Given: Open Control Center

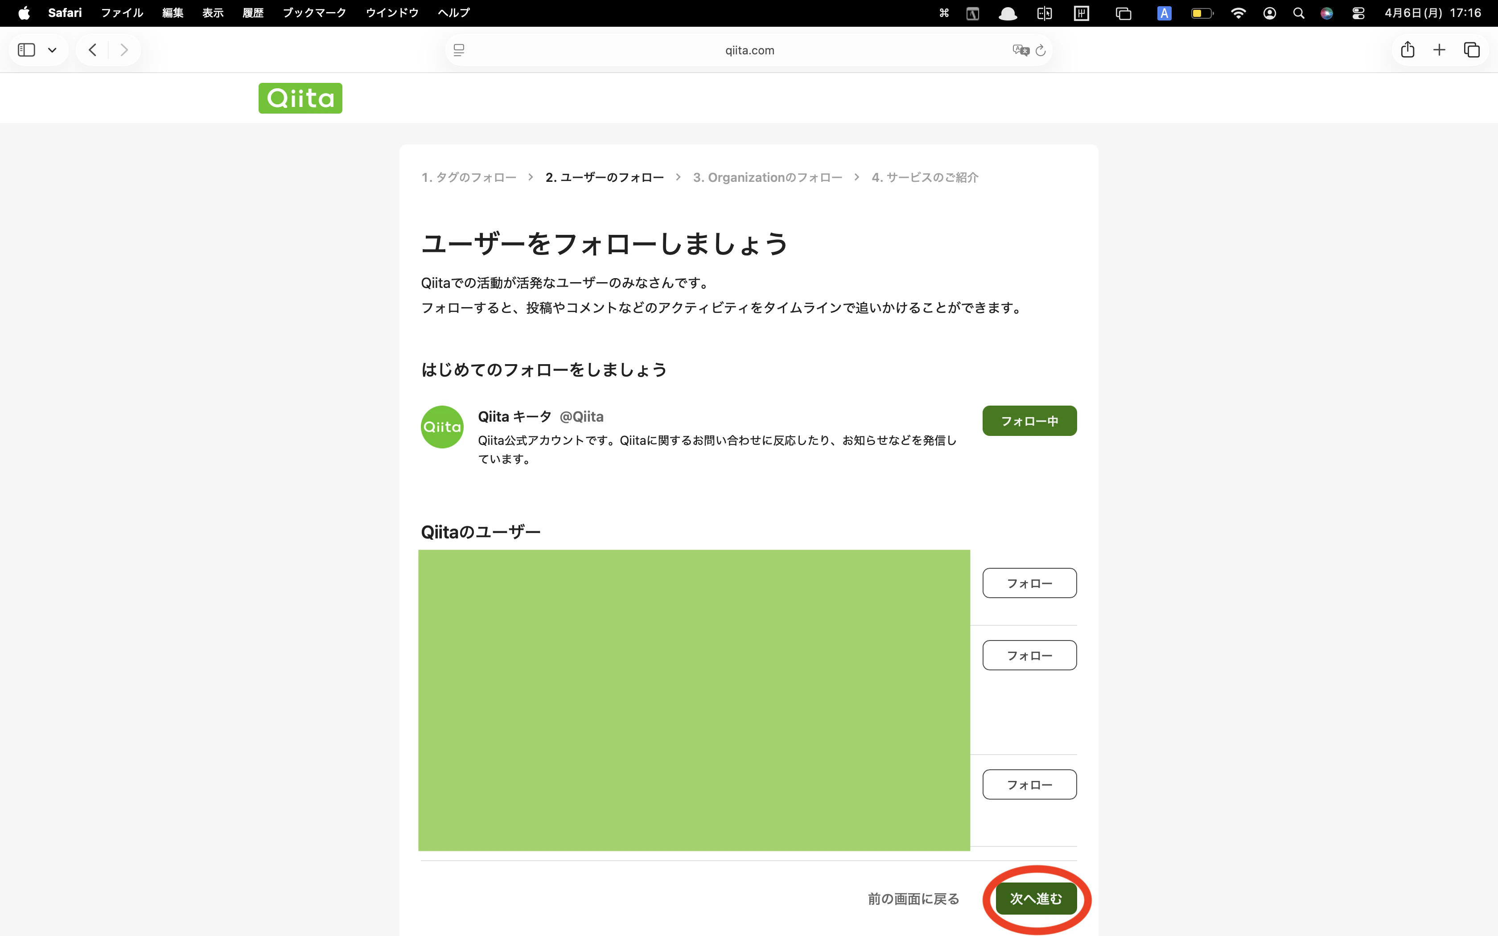Looking at the screenshot, I should [x=1358, y=13].
